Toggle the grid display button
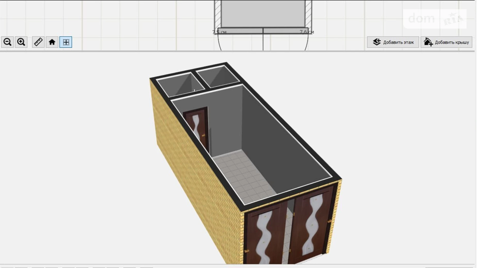 click(66, 42)
